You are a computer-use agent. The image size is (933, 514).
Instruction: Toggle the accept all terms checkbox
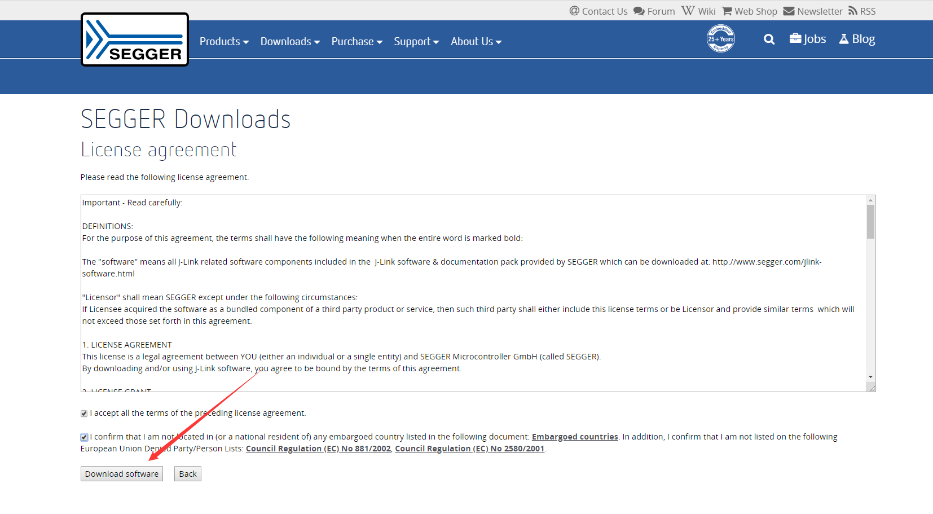pyautogui.click(x=84, y=414)
